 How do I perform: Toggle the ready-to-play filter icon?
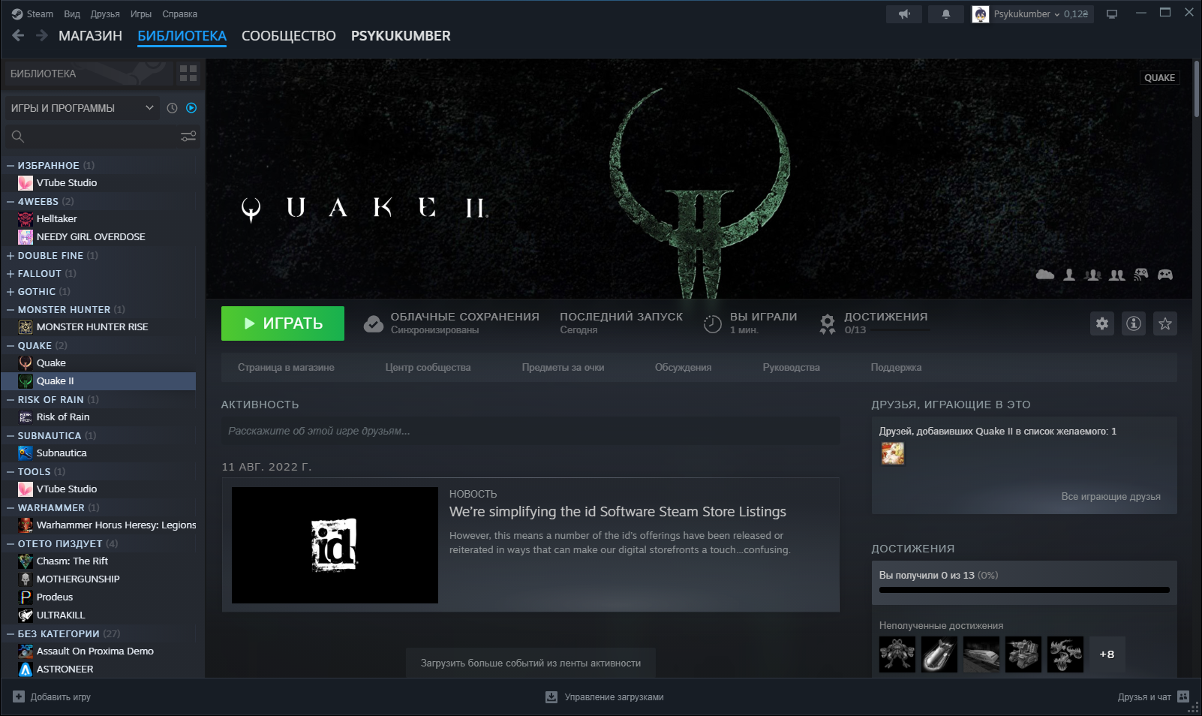pos(191,108)
